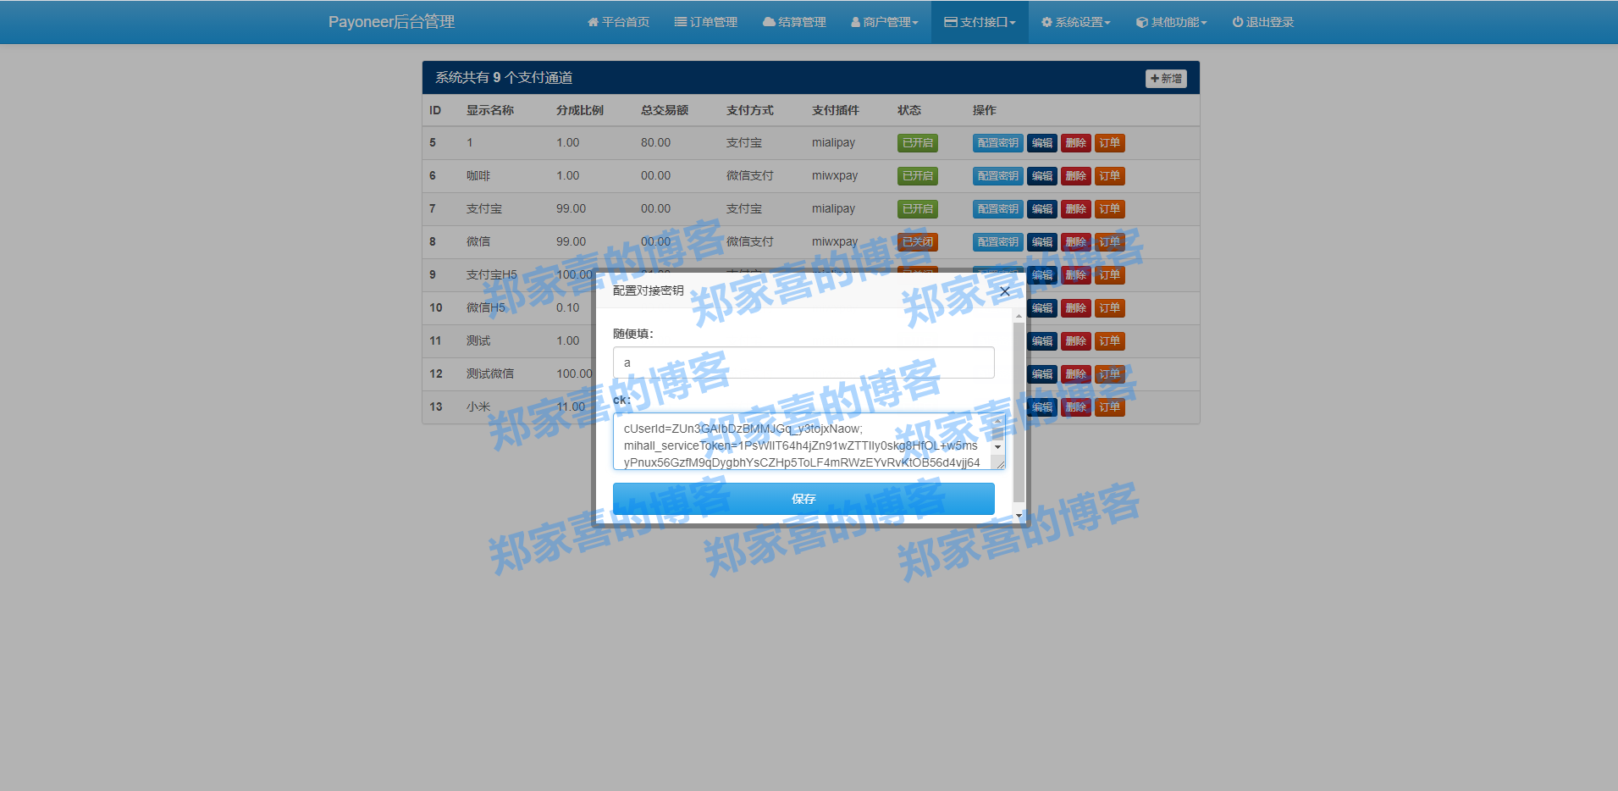The image size is (1618, 791).
Task: Click mialipay plugin text in row 5
Action: (833, 143)
